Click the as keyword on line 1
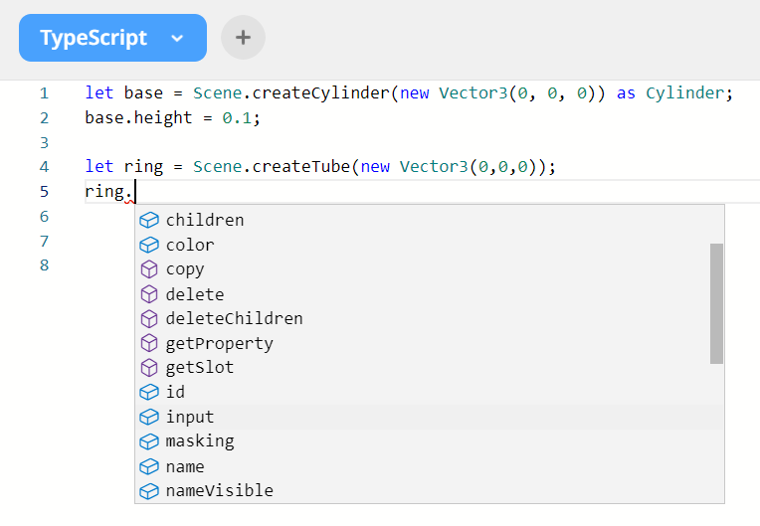Screen dimensions: 760x526 click(x=626, y=93)
